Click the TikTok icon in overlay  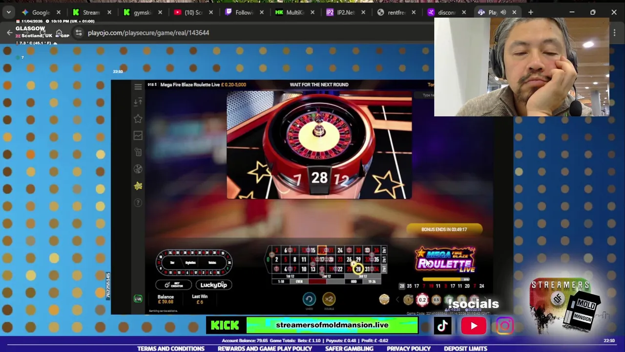coord(442,326)
